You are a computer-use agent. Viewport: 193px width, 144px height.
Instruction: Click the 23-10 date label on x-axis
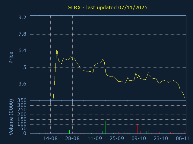point(161,139)
